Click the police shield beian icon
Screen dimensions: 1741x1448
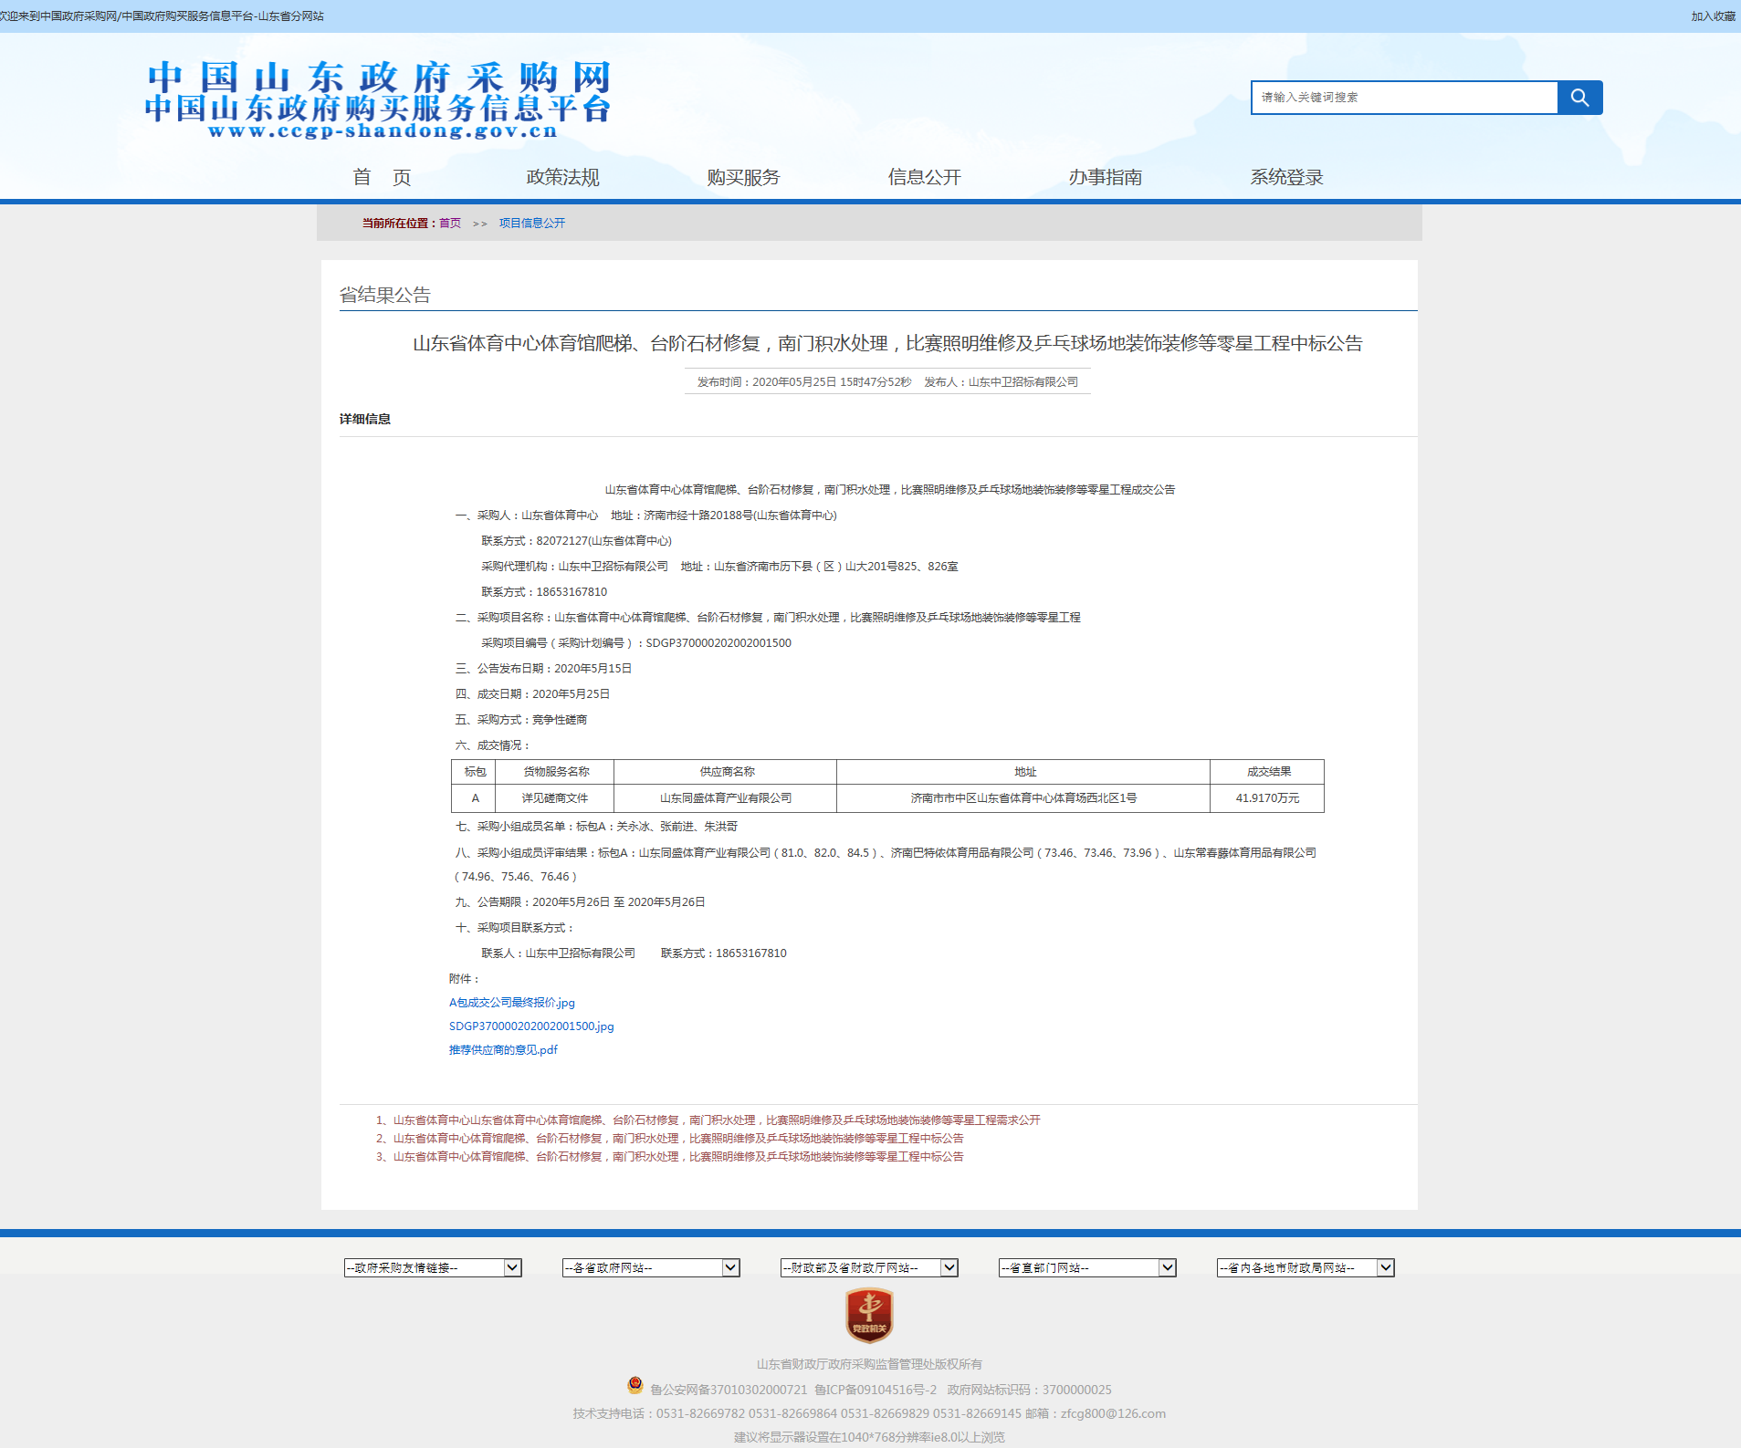635,1385
